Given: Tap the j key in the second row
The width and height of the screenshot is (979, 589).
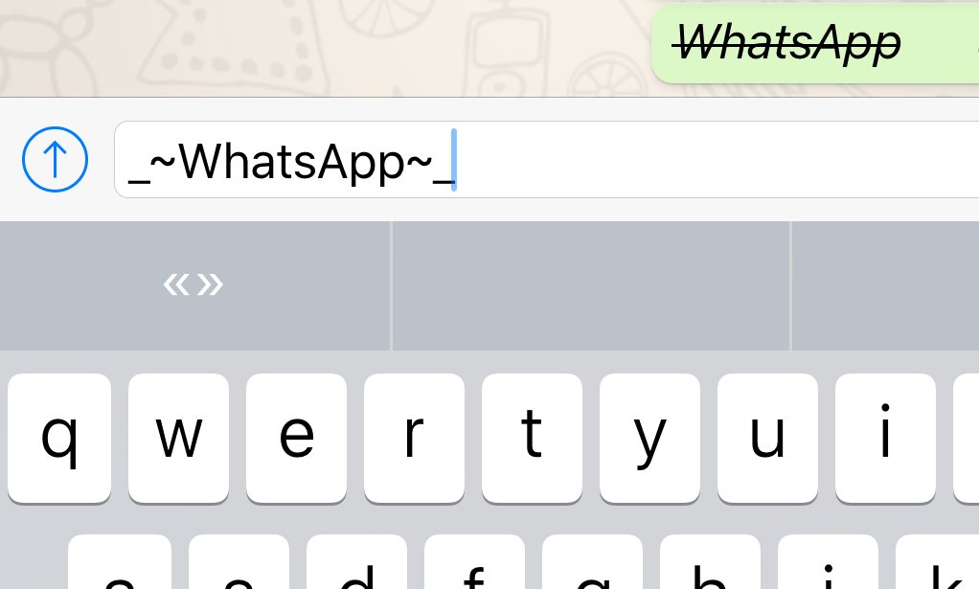Looking at the screenshot, I should point(828,561).
